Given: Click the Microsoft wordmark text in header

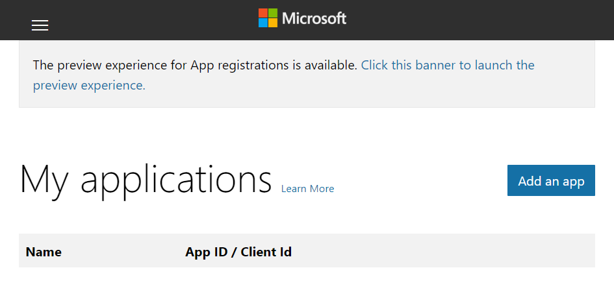Looking at the screenshot, I should [x=314, y=18].
